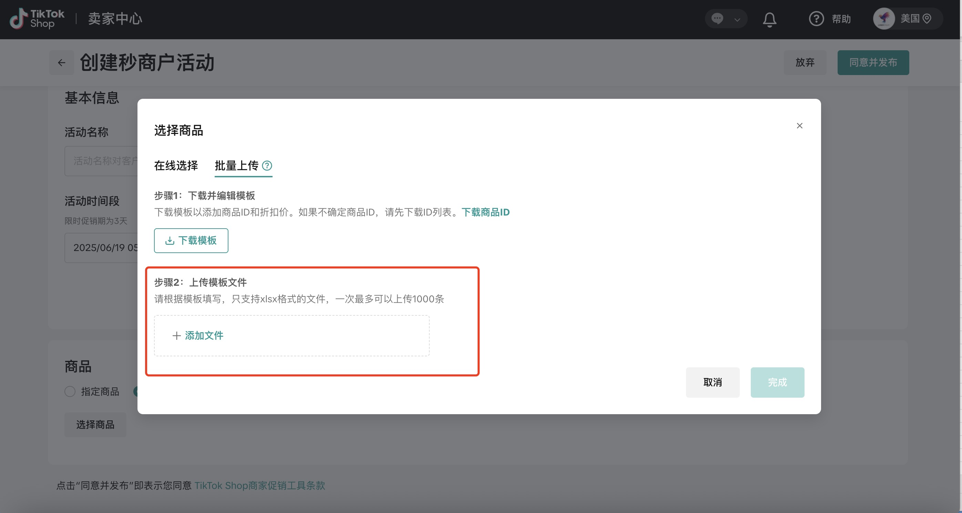This screenshot has height=513, width=962.
Task: Click the 帮助 question mark icon
Action: point(816,19)
